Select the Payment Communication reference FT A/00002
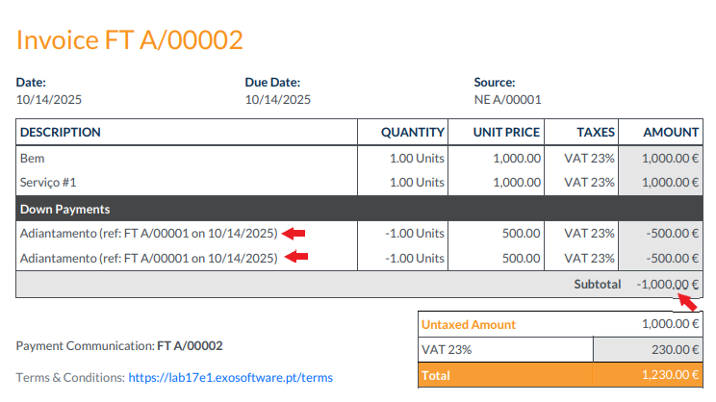This screenshot has width=716, height=402. [x=190, y=346]
